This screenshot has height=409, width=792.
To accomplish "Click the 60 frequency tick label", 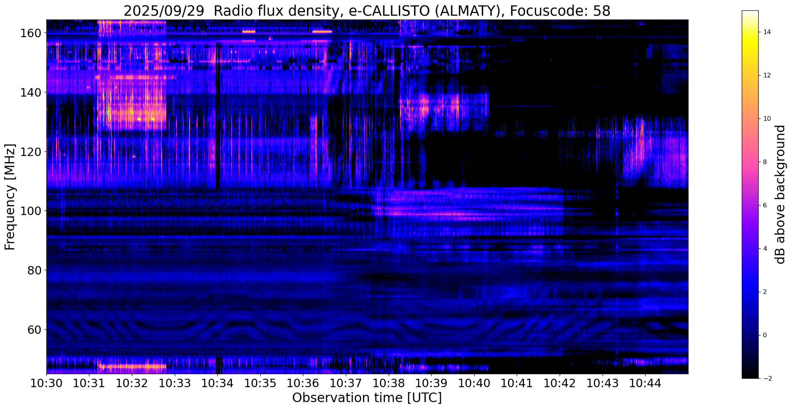I will coord(35,330).
